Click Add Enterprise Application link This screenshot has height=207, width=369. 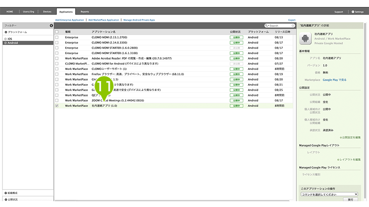pyautogui.click(x=69, y=20)
